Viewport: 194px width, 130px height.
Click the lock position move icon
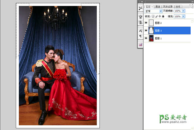click(160, 17)
